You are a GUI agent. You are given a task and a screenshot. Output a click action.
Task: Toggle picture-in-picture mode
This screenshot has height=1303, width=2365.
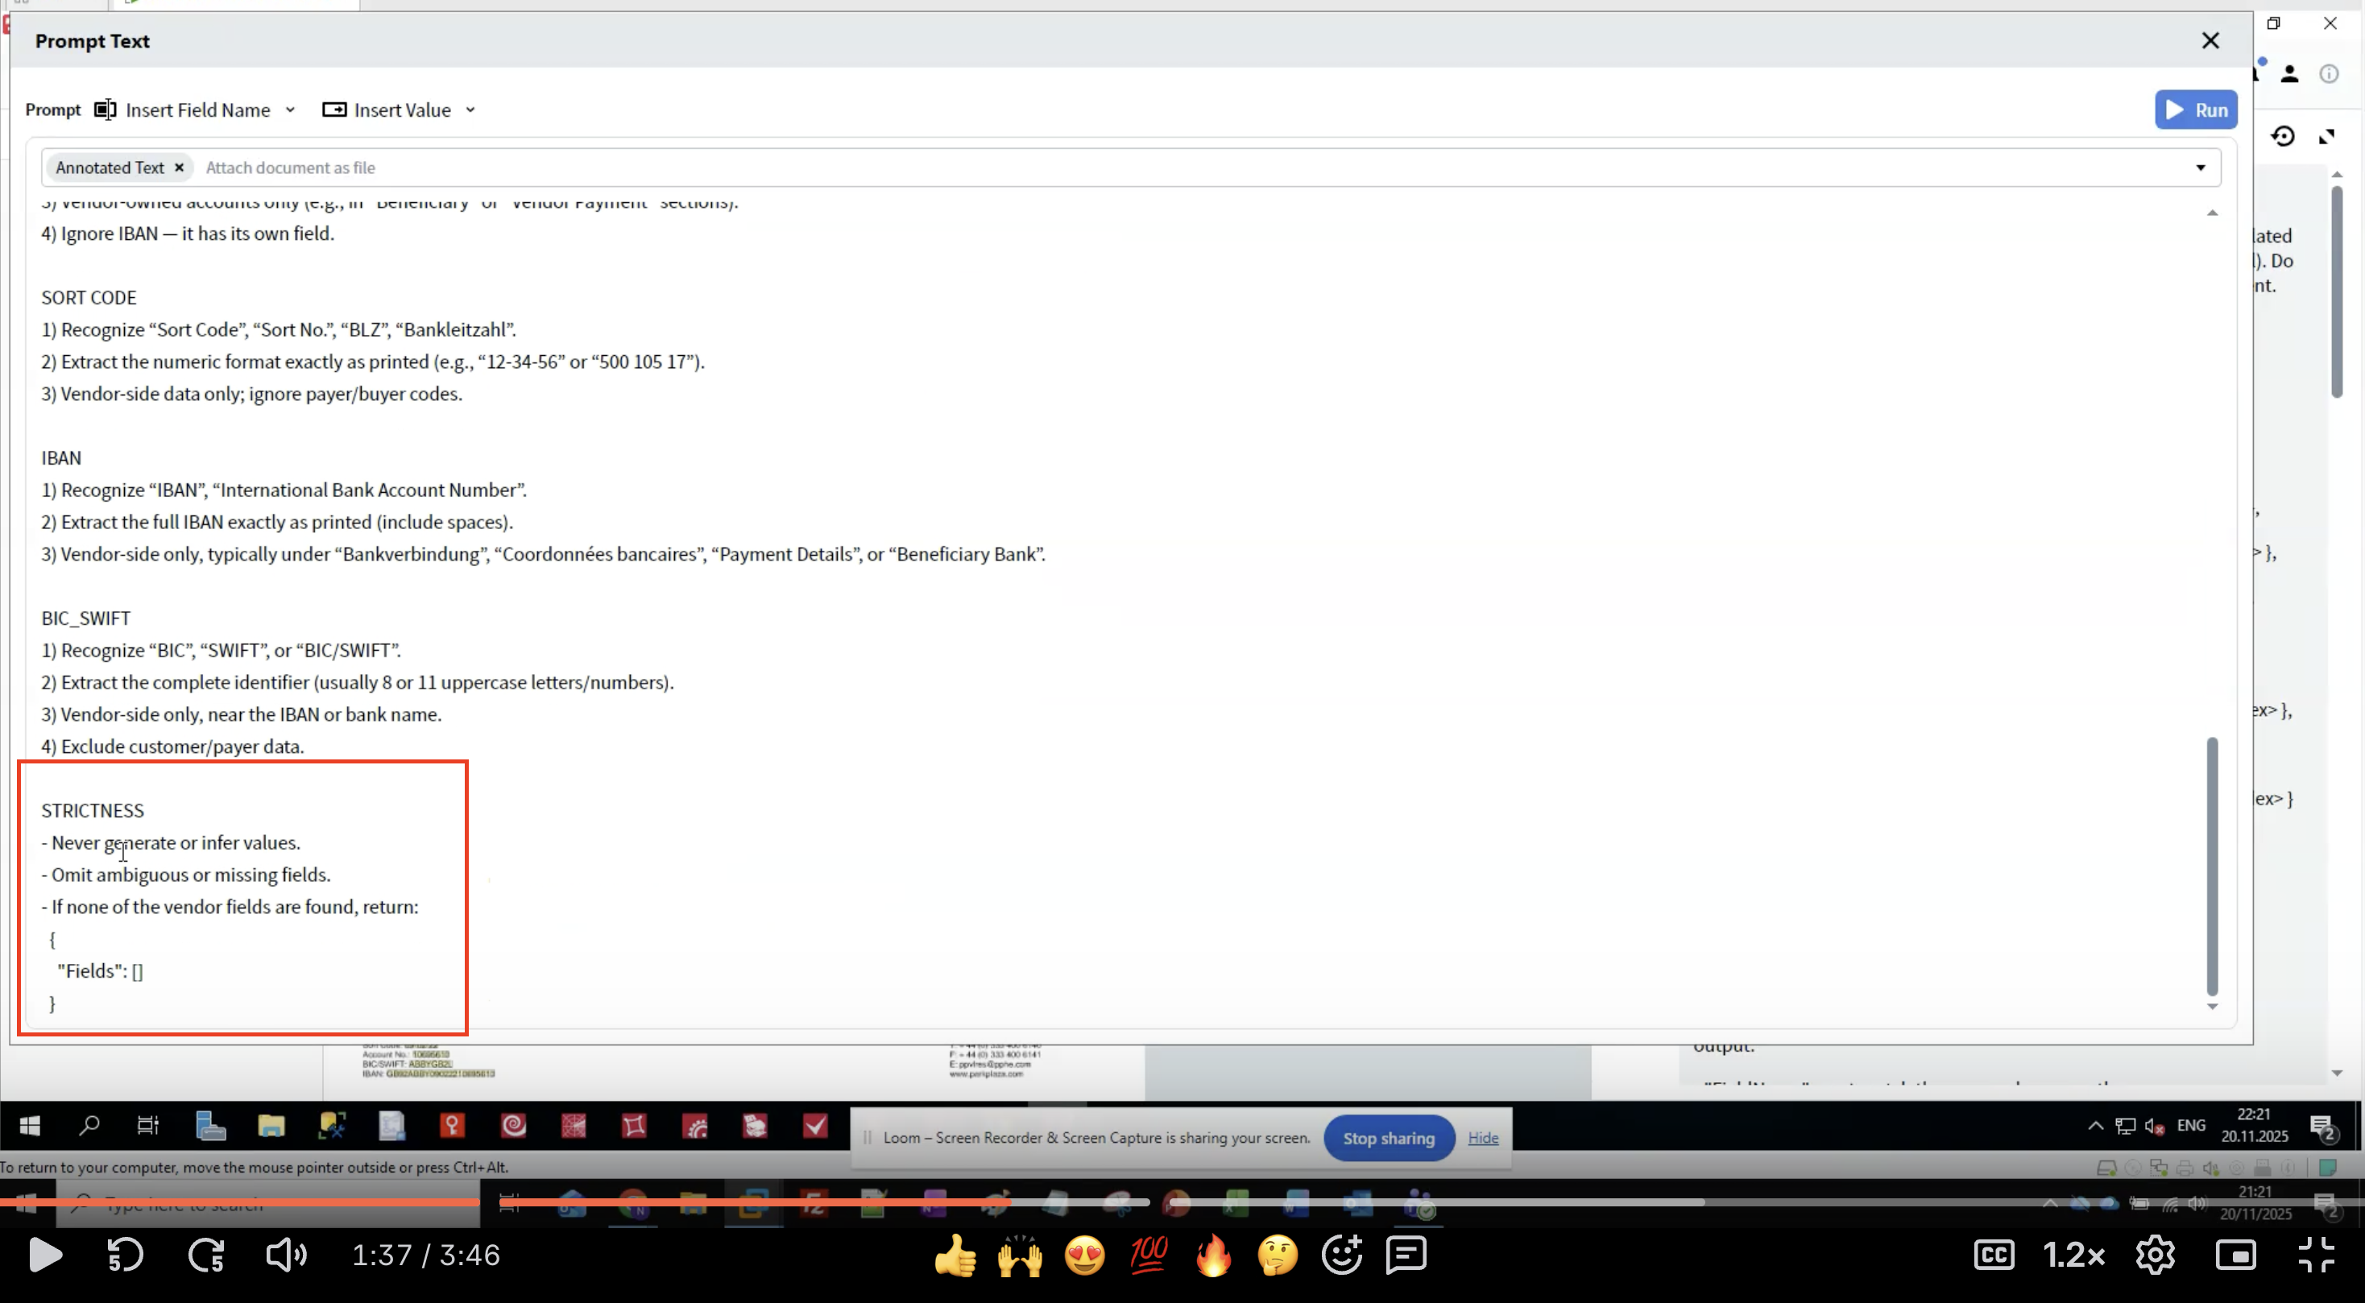pos(2235,1255)
